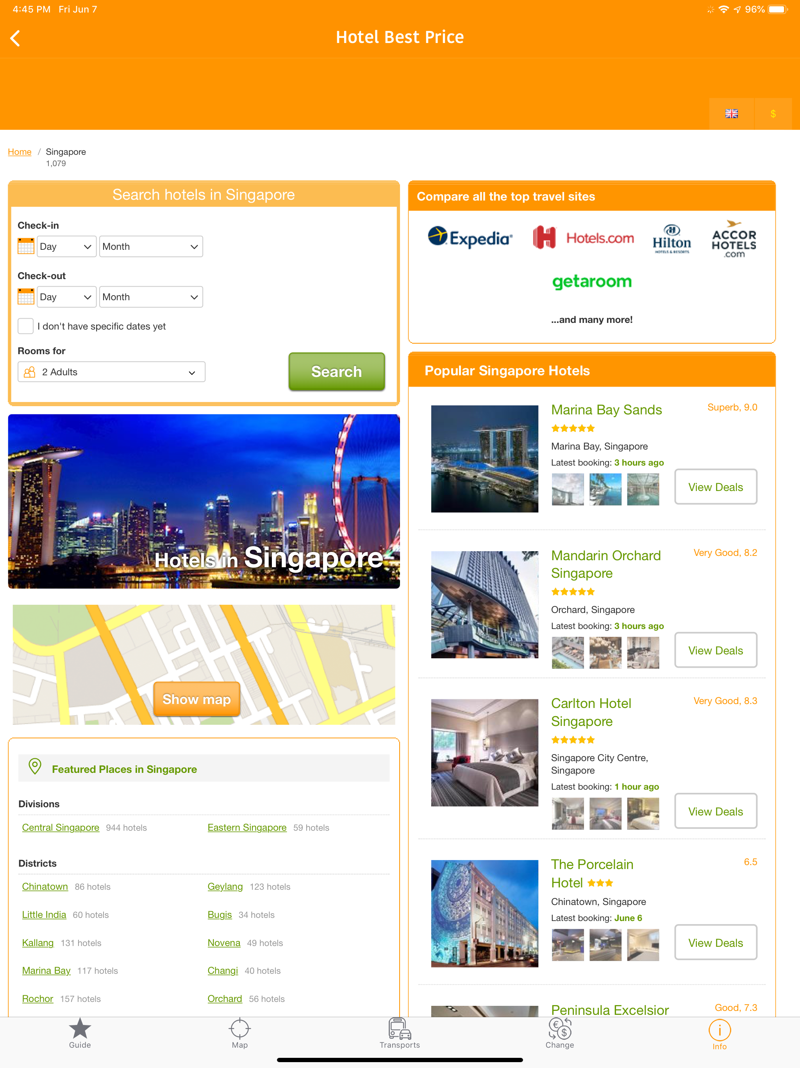
Task: Click the Hotels in Singapore banner image
Action: pyautogui.click(x=204, y=501)
